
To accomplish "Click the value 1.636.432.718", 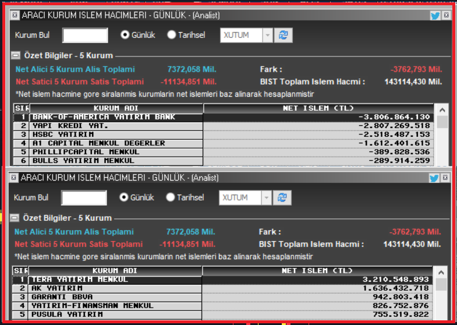I will coord(396,288).
